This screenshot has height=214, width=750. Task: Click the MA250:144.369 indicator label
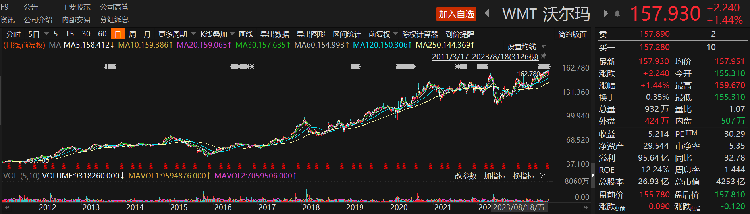pyautogui.click(x=445, y=45)
